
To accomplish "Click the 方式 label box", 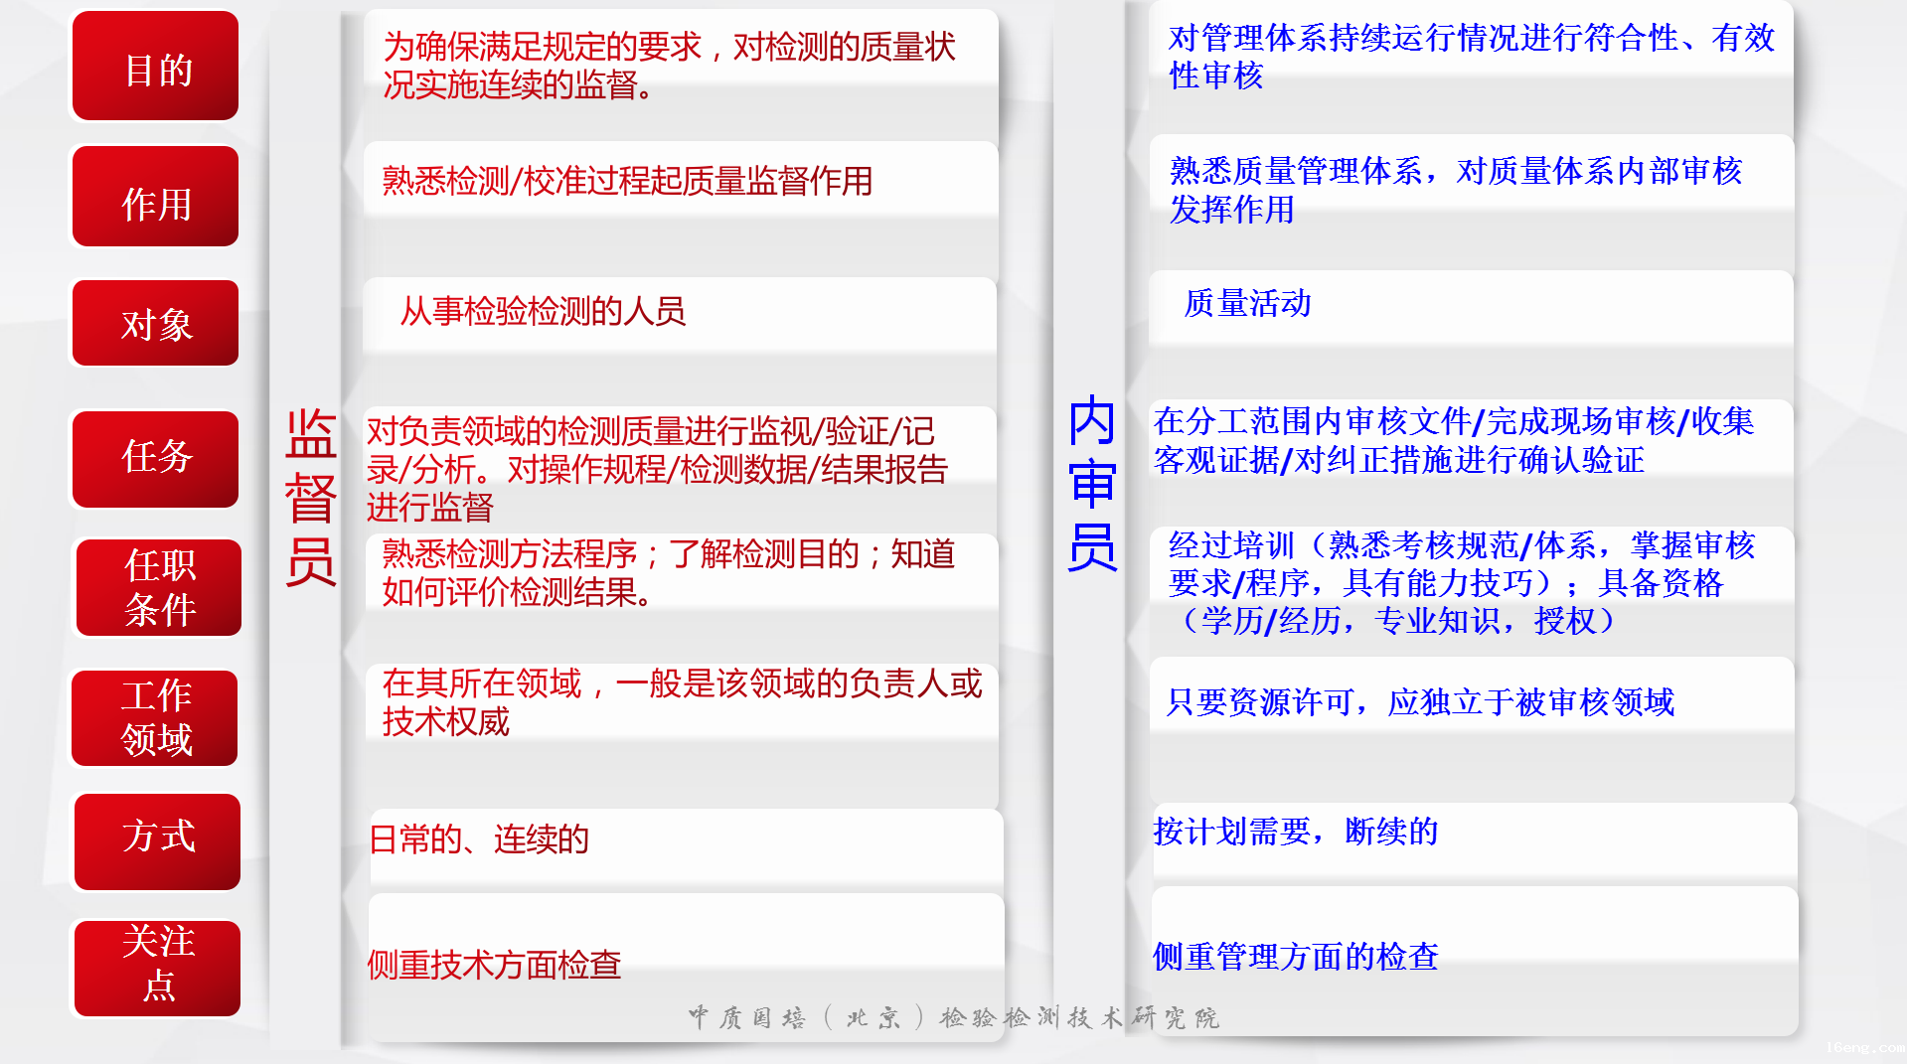I will [155, 841].
